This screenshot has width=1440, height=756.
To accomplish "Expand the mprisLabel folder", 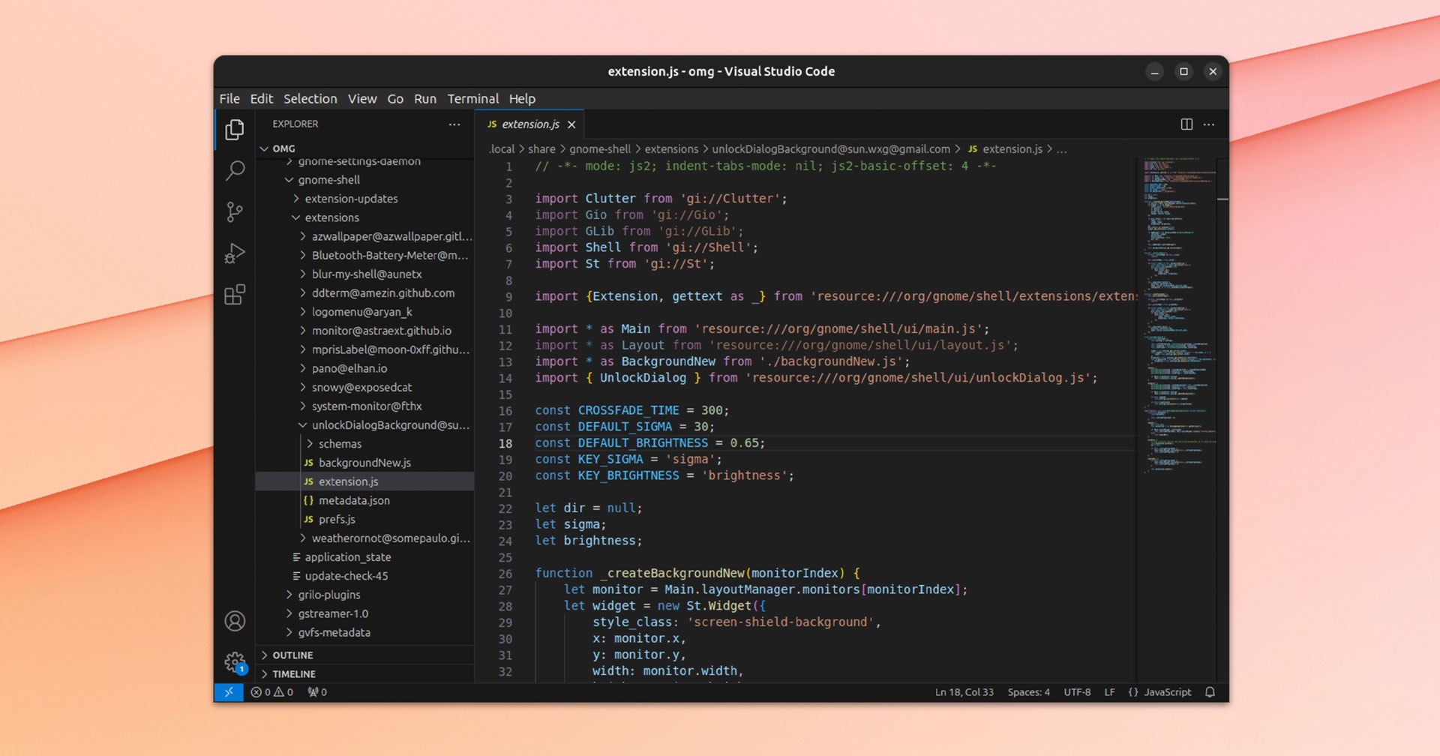I will [364, 349].
